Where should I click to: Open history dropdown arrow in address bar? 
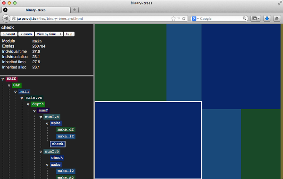tap(179, 18)
